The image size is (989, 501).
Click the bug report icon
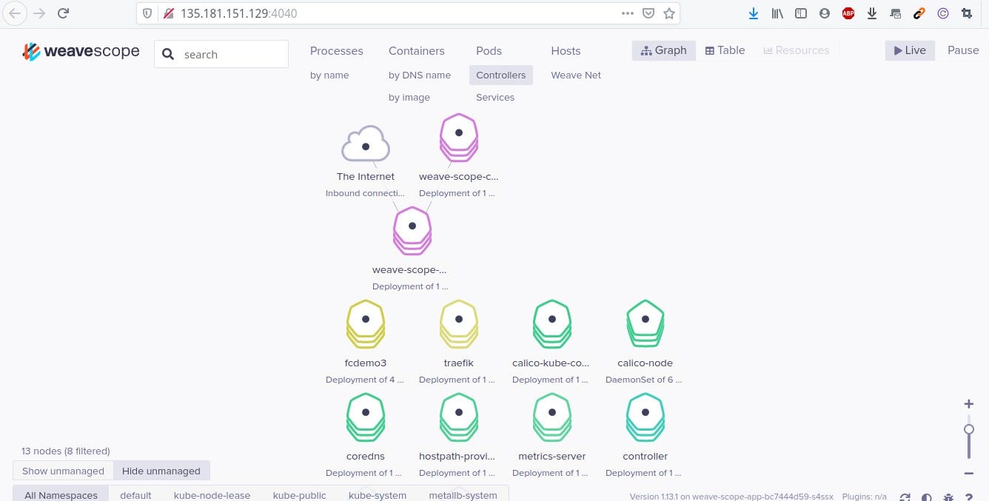(948, 497)
